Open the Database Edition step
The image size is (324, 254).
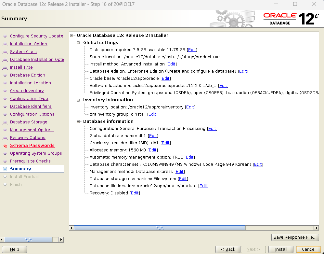[28, 75]
